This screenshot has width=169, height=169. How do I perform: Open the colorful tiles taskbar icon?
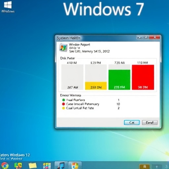tap(47, 166)
